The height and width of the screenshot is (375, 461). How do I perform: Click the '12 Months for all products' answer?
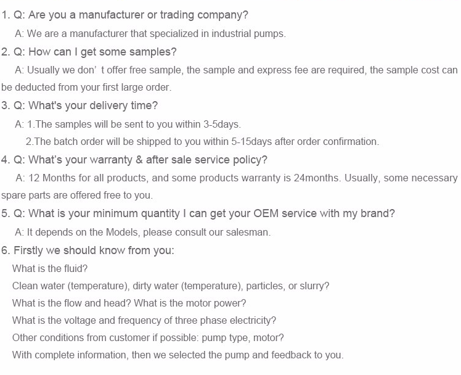pyautogui.click(x=237, y=178)
